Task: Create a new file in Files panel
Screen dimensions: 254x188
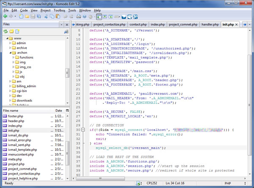Action: point(17,31)
